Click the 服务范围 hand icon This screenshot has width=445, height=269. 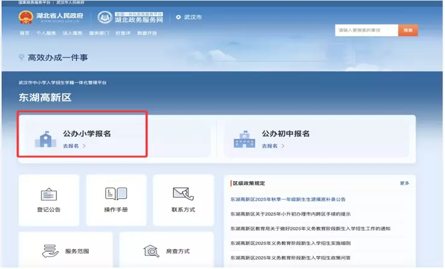point(50,251)
